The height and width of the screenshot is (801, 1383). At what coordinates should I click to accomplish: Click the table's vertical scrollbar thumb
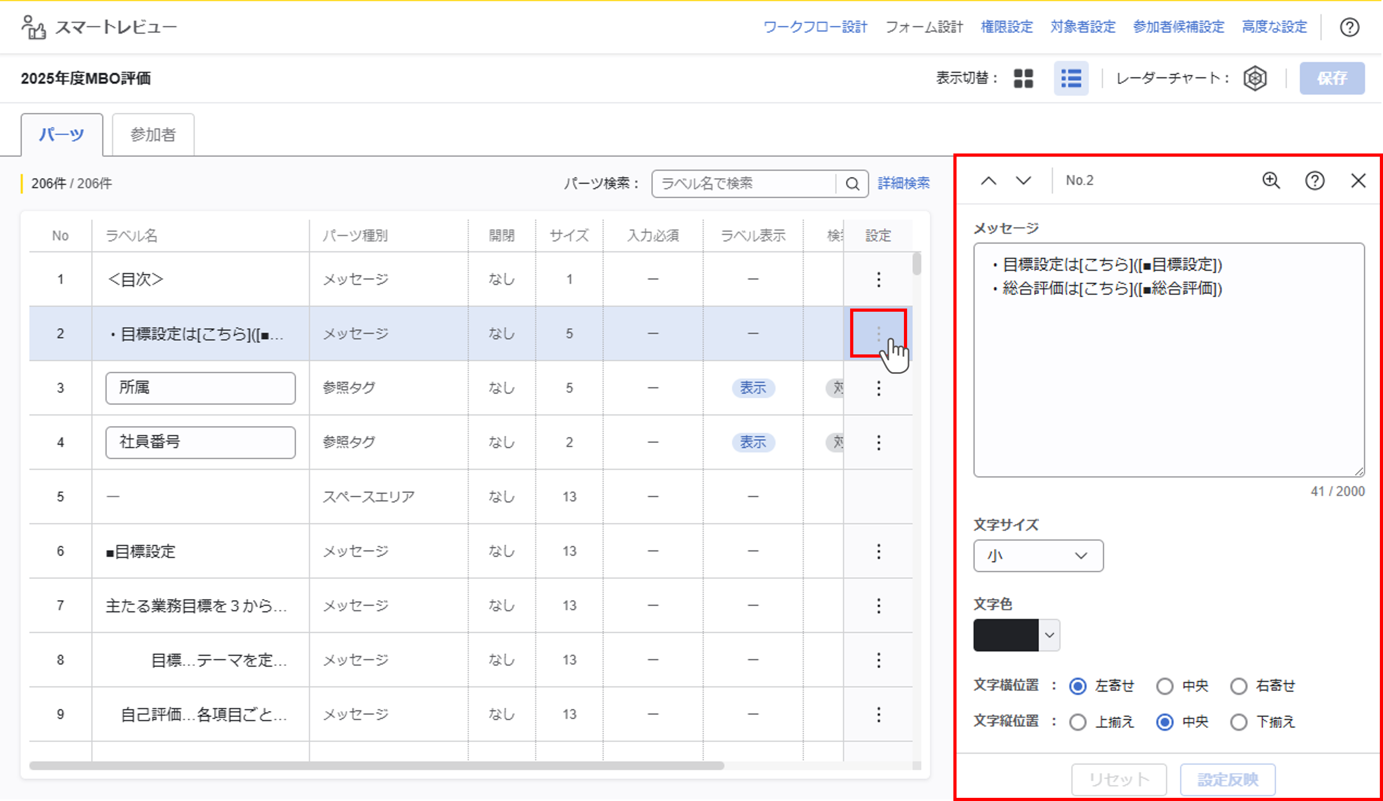coord(917,264)
